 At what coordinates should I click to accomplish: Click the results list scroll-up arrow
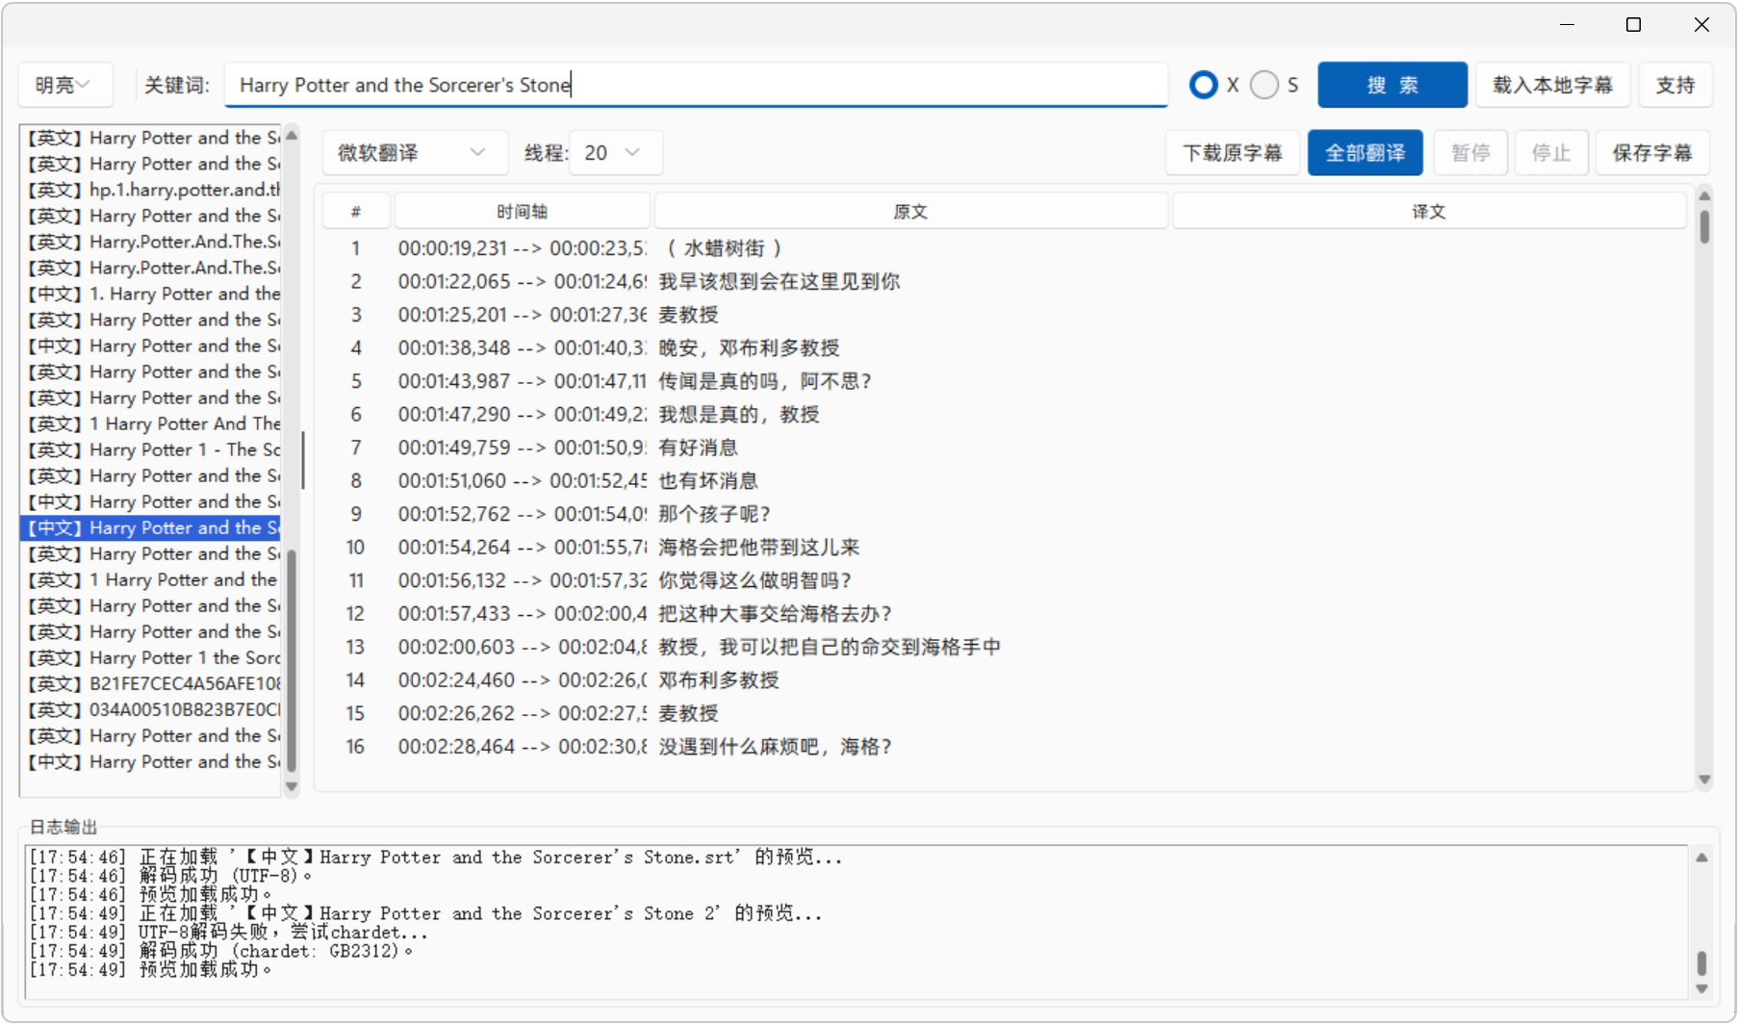point(292,136)
